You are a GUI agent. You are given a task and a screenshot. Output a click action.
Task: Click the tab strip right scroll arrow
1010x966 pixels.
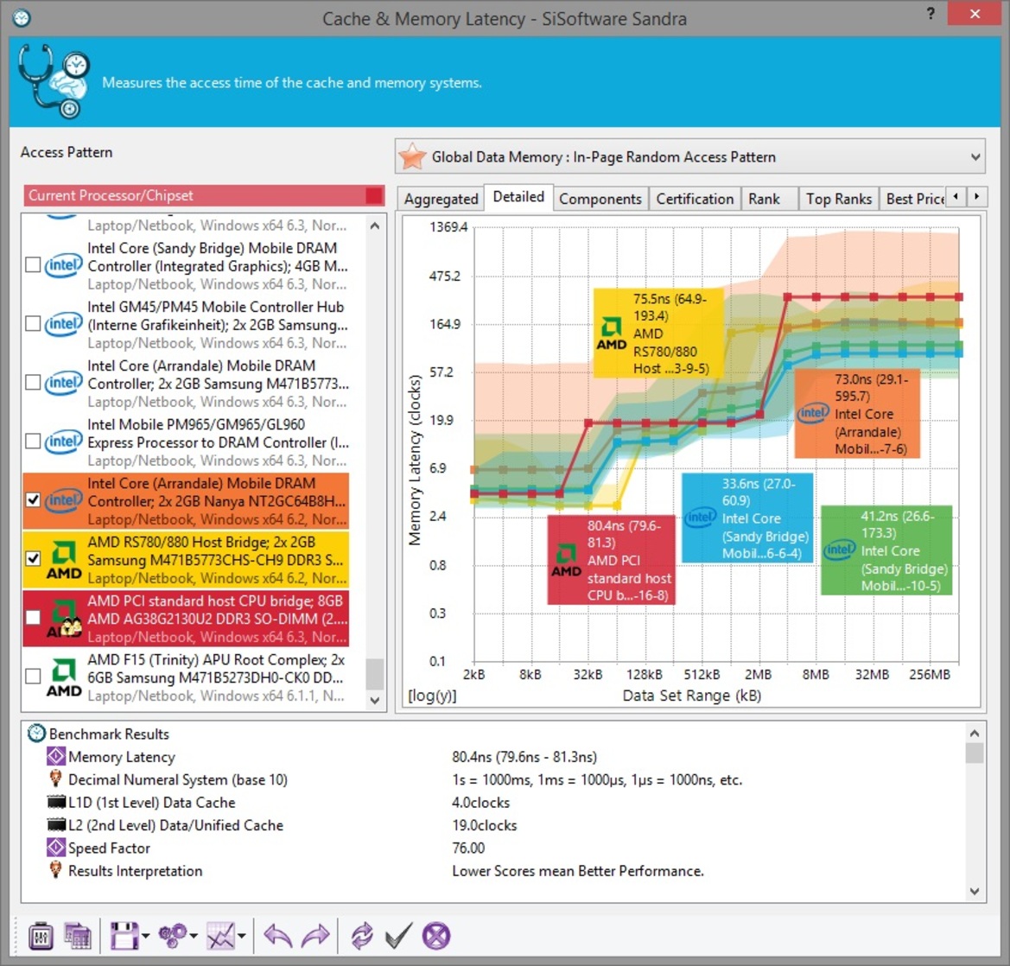977,196
